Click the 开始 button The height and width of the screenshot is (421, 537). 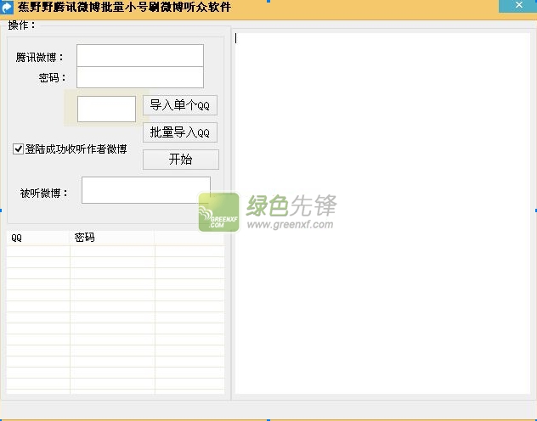[180, 160]
